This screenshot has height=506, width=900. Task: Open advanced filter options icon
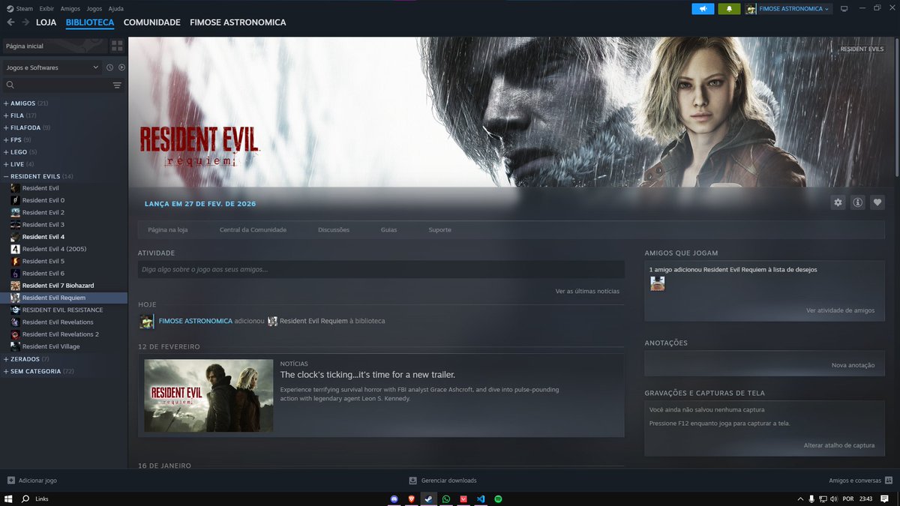pos(117,85)
